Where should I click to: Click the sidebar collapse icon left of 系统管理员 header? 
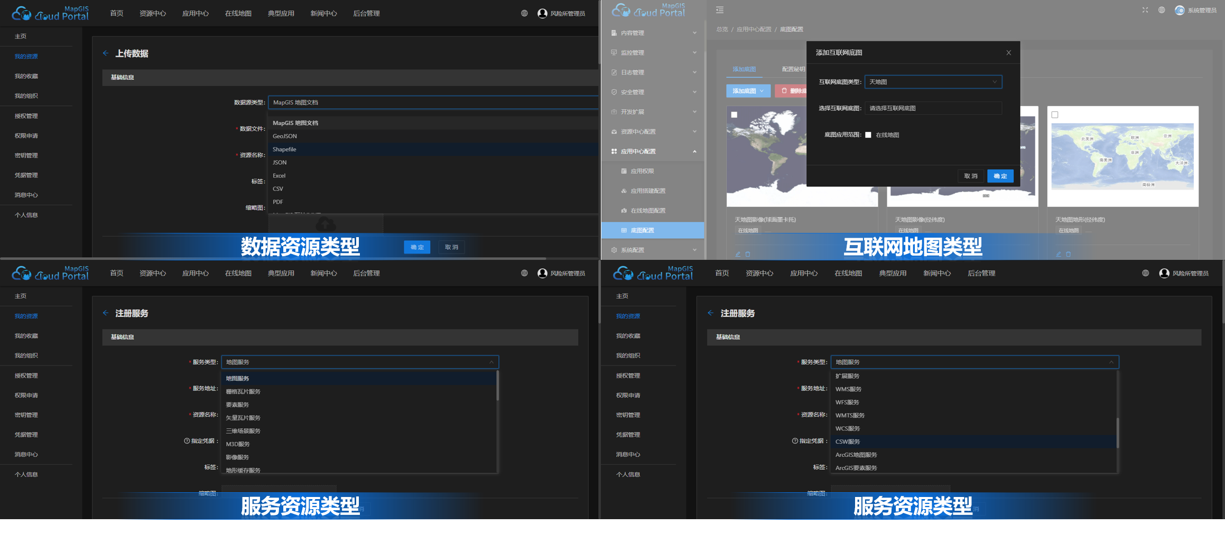[720, 10]
